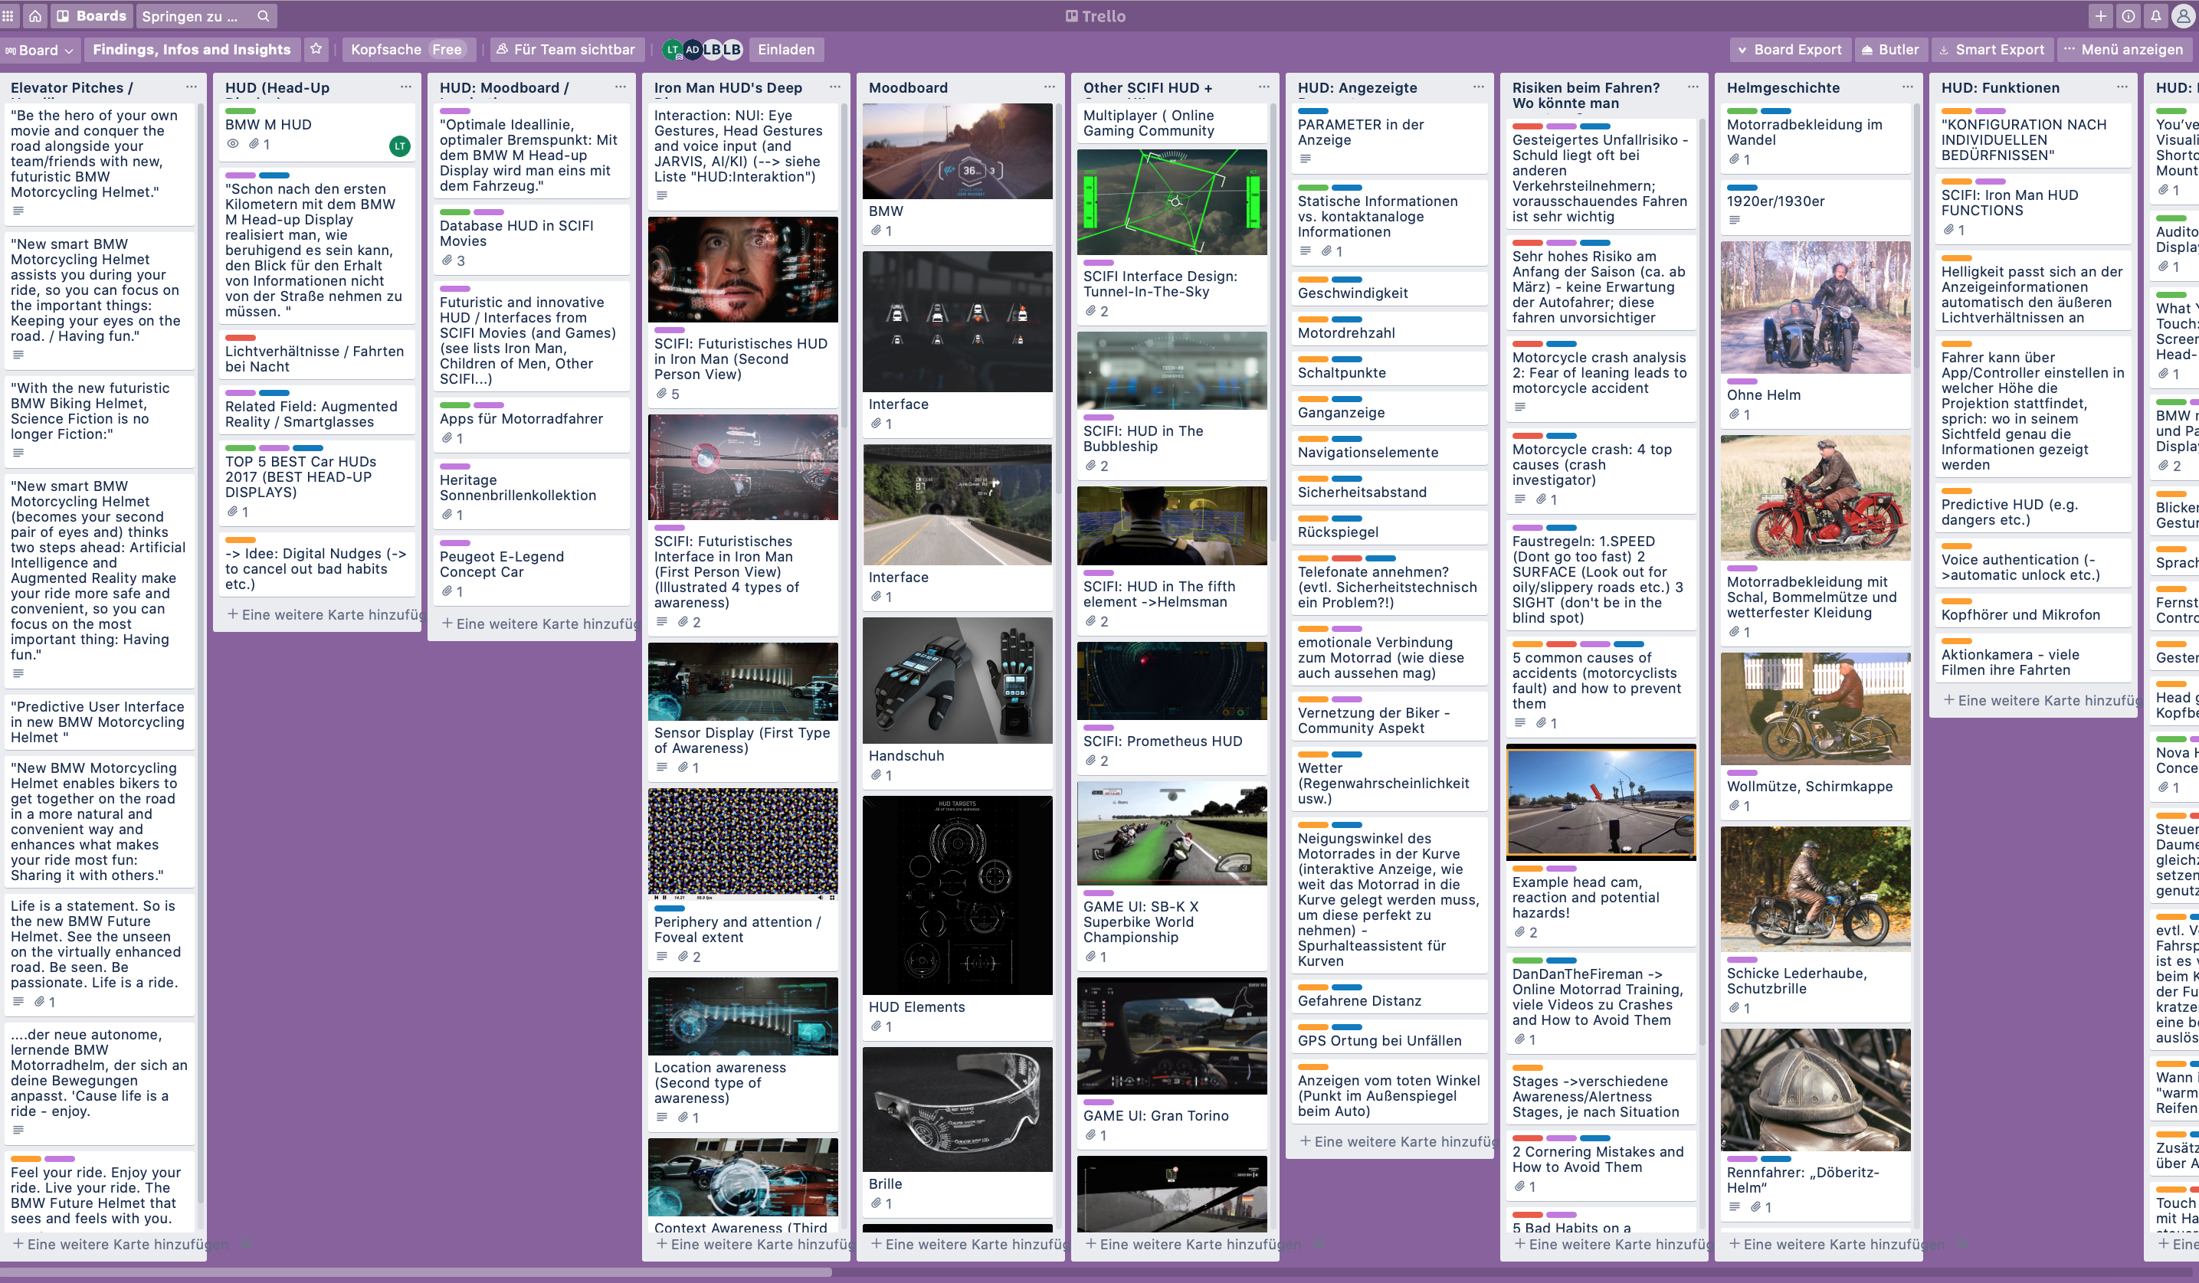Open the user account avatar in header
Viewport: 2199px width, 1283px height.
2185,15
